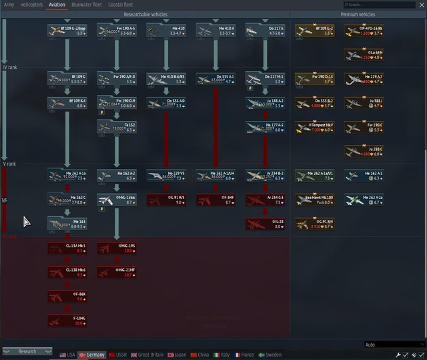This screenshot has height=360, width=427.
Task: Select the Me 262 C jet card
Action: pos(67,200)
